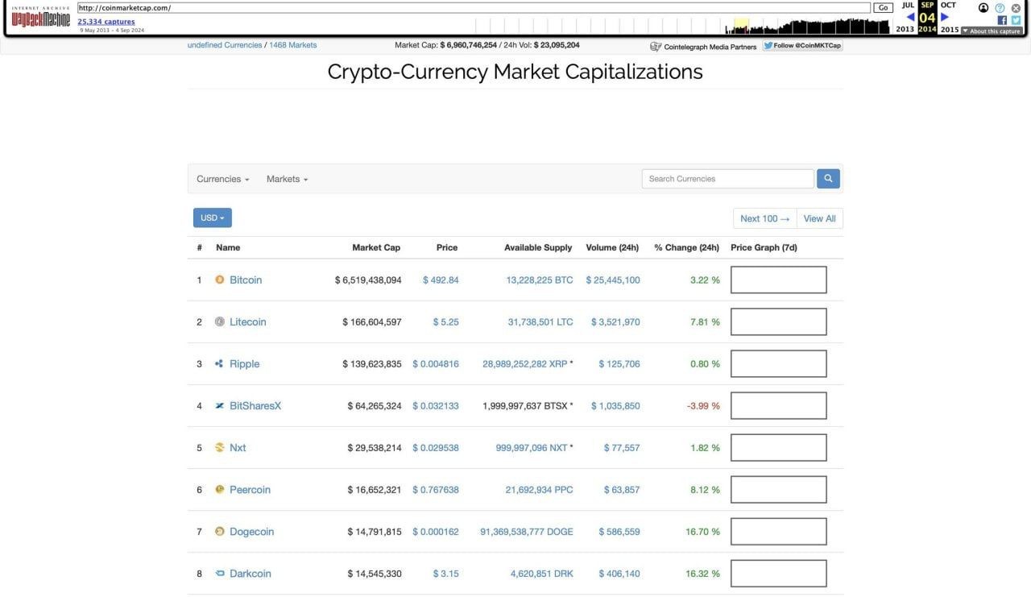The width and height of the screenshot is (1031, 597).
Task: Click the View All button
Action: 820,218
